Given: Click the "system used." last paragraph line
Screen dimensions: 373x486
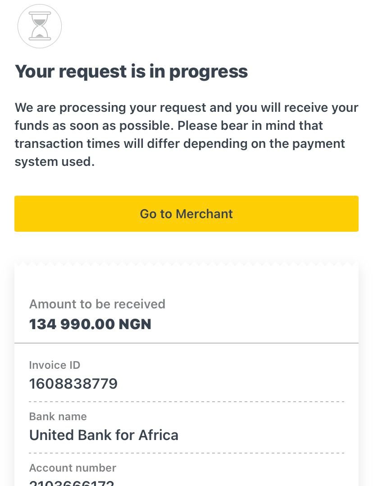Looking at the screenshot, I should click(55, 162).
